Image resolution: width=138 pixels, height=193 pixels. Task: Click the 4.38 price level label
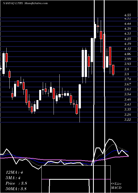pos(128,29)
